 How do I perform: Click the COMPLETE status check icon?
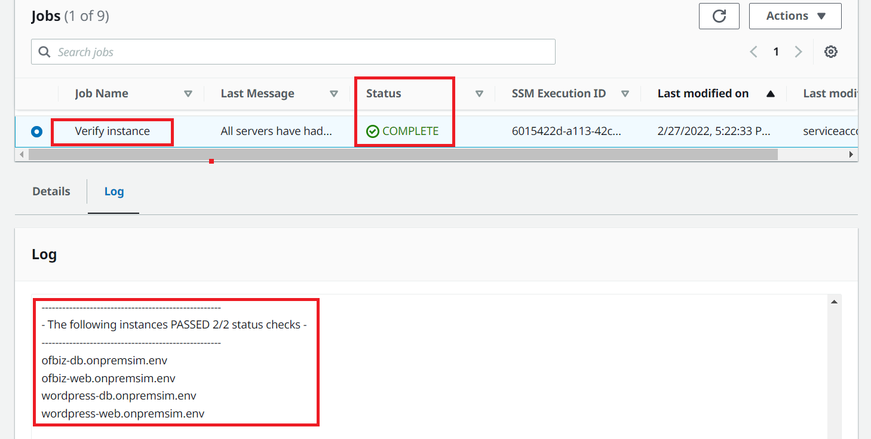pyautogui.click(x=373, y=131)
